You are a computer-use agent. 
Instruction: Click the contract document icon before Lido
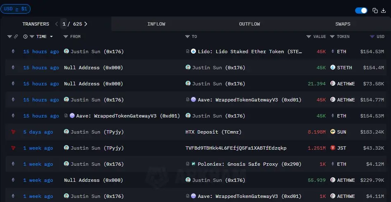[188, 52]
